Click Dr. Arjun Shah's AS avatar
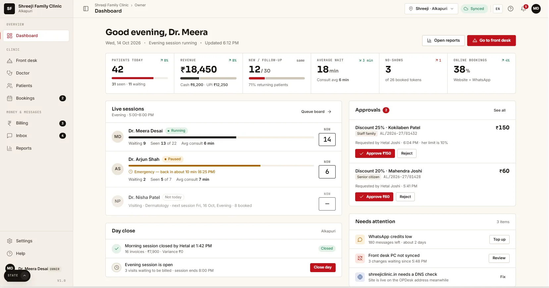Image resolution: width=549 pixels, height=288 pixels. [118, 169]
